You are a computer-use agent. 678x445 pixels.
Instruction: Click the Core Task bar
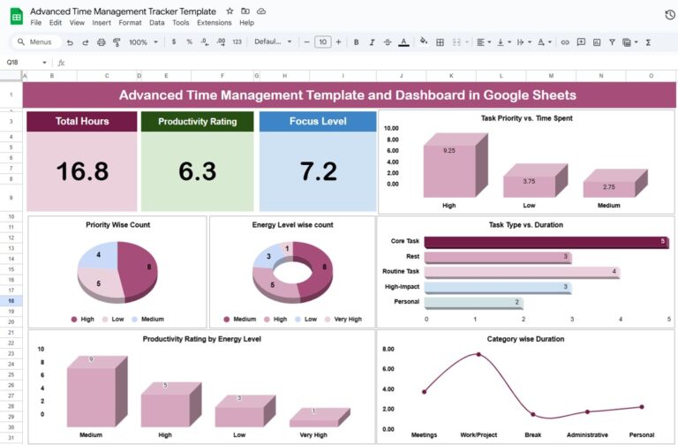546,242
